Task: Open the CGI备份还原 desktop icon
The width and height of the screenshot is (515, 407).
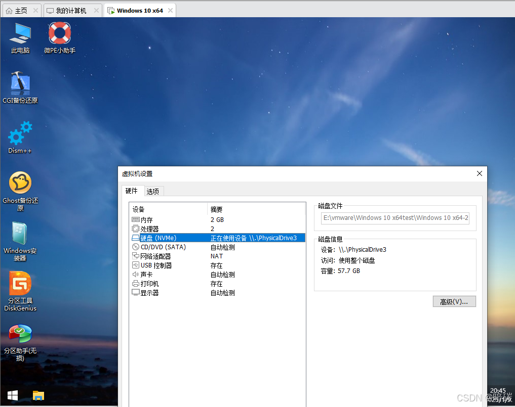Action: pos(20,87)
